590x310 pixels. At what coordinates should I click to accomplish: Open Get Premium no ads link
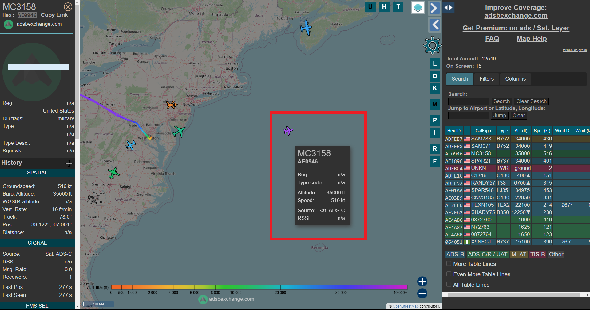tap(516, 28)
